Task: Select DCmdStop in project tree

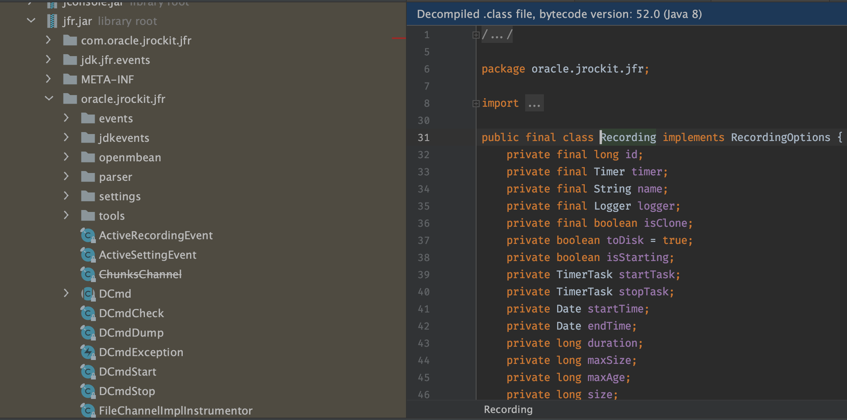Action: 127,391
